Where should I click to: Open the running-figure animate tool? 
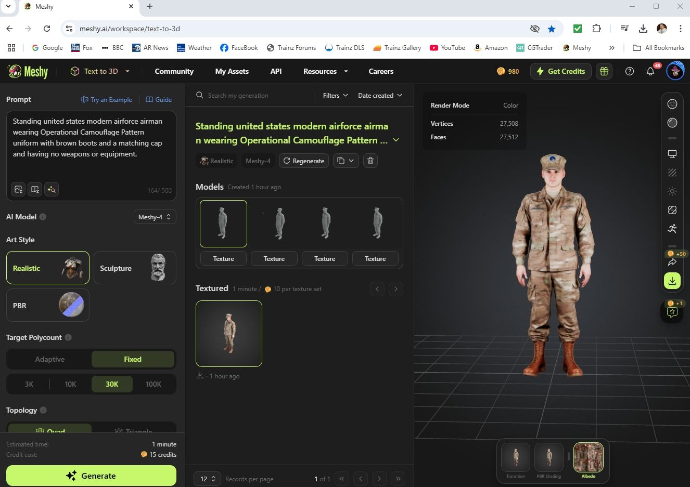point(672,229)
